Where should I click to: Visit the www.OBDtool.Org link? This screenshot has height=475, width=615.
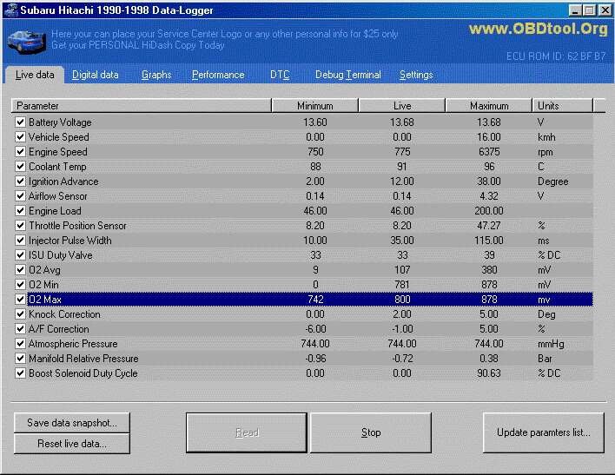click(539, 29)
